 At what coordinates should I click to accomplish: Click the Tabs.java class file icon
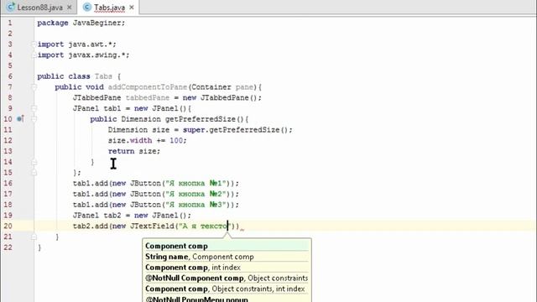87,7
